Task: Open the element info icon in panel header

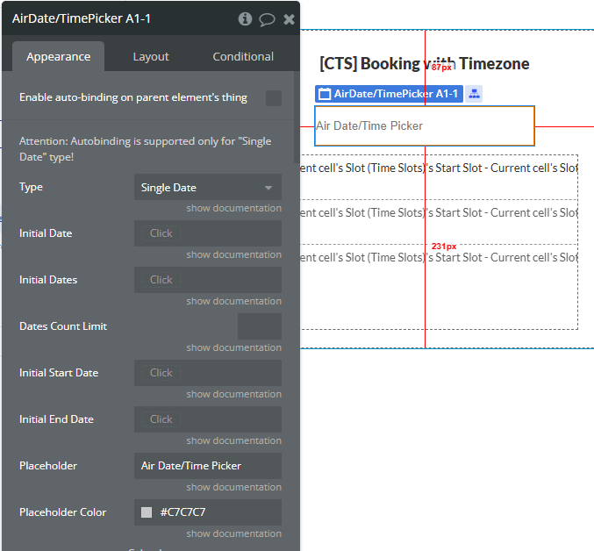Action: coord(245,18)
